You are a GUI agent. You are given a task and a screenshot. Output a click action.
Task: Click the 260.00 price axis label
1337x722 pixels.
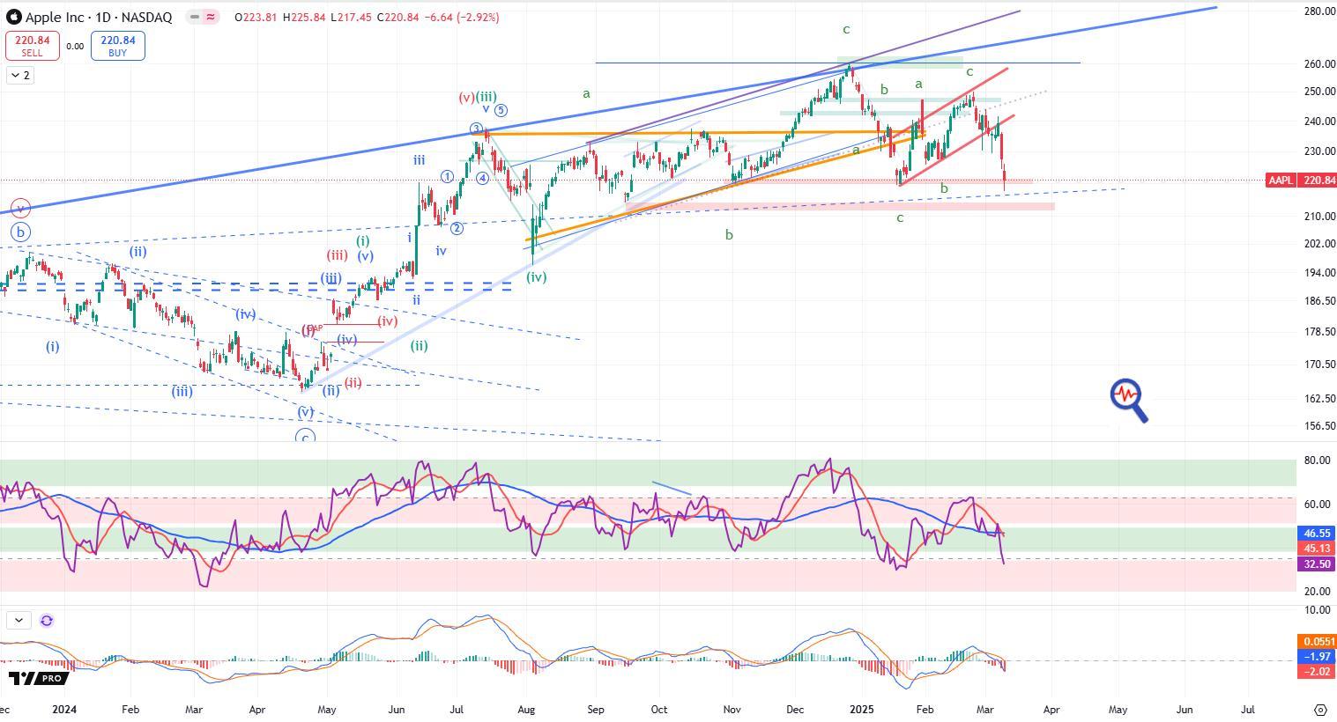[x=1319, y=64]
